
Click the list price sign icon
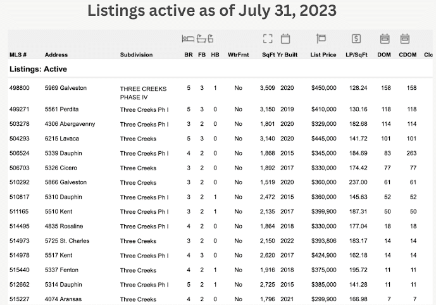point(321,39)
